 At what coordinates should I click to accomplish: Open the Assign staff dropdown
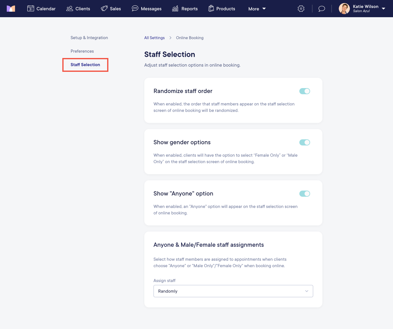click(x=233, y=291)
